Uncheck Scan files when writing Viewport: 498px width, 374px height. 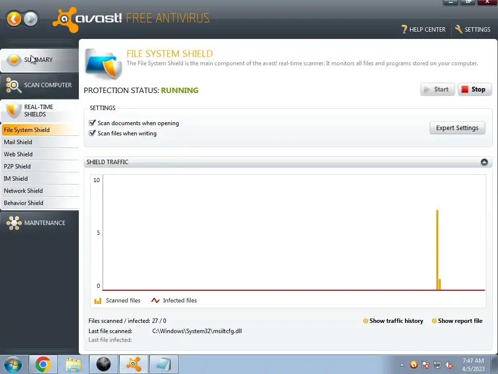pyautogui.click(x=92, y=133)
